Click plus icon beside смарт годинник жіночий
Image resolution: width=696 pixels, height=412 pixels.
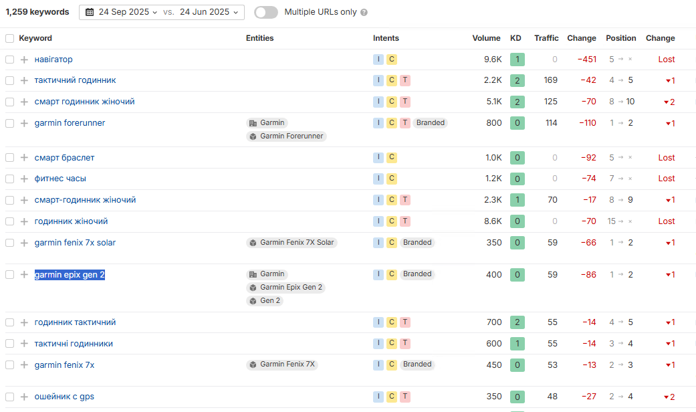coord(25,102)
